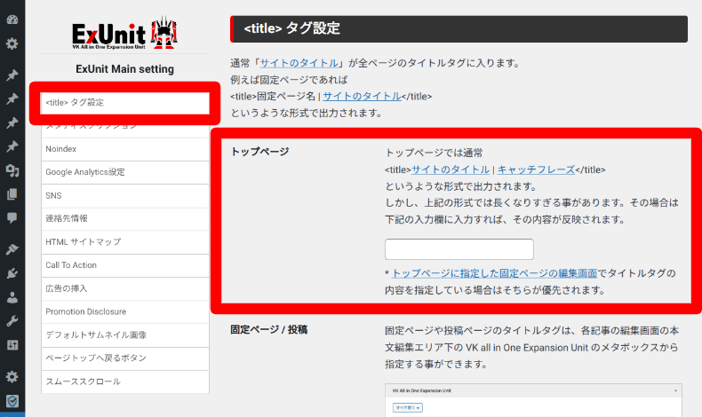702x417 pixels.
Task: Select スムーススクロール in the menu
Action: 125,382
